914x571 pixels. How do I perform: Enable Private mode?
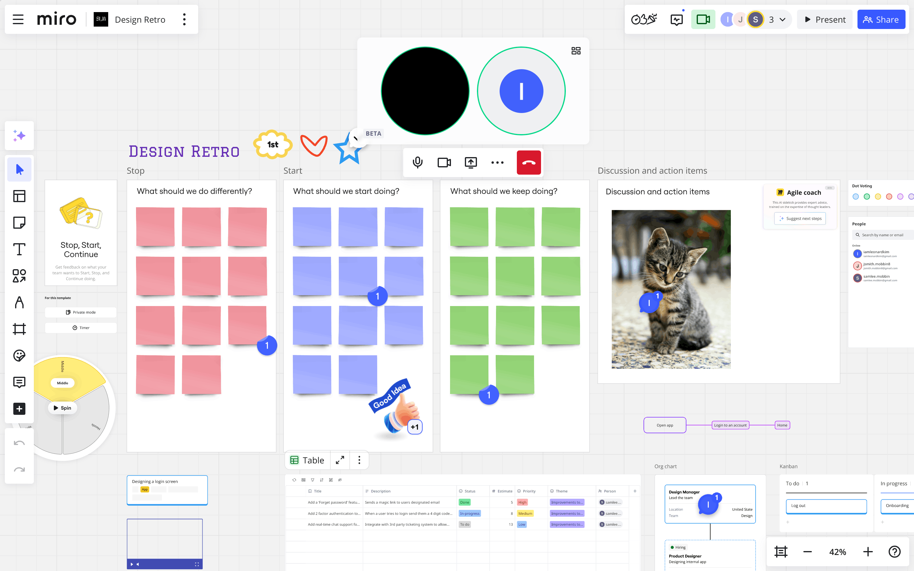coord(81,312)
